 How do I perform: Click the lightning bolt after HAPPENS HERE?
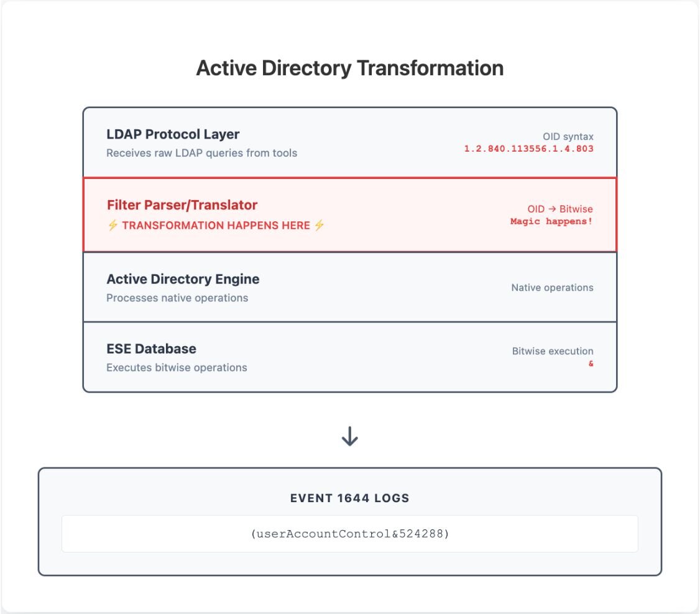319,226
